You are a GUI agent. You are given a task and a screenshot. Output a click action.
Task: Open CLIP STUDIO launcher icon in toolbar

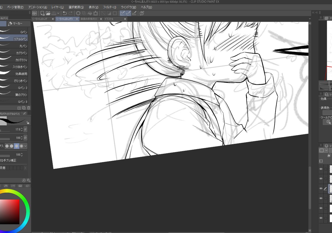[x=34, y=13]
